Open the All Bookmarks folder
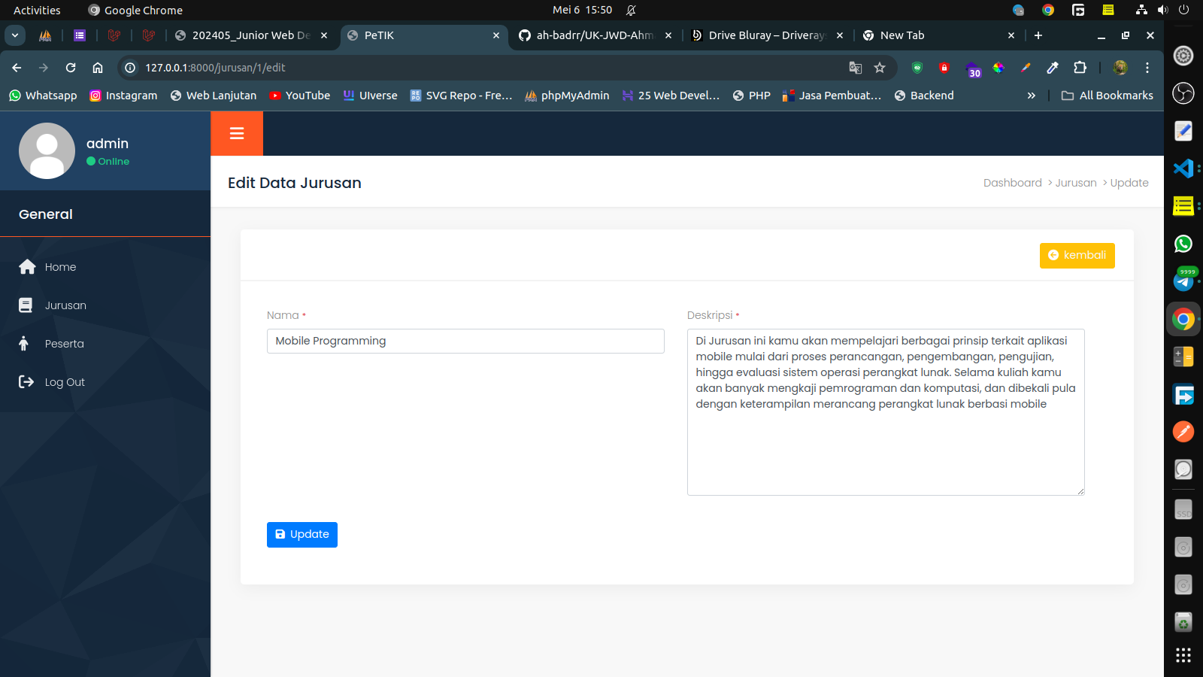1203x677 pixels. tap(1107, 96)
